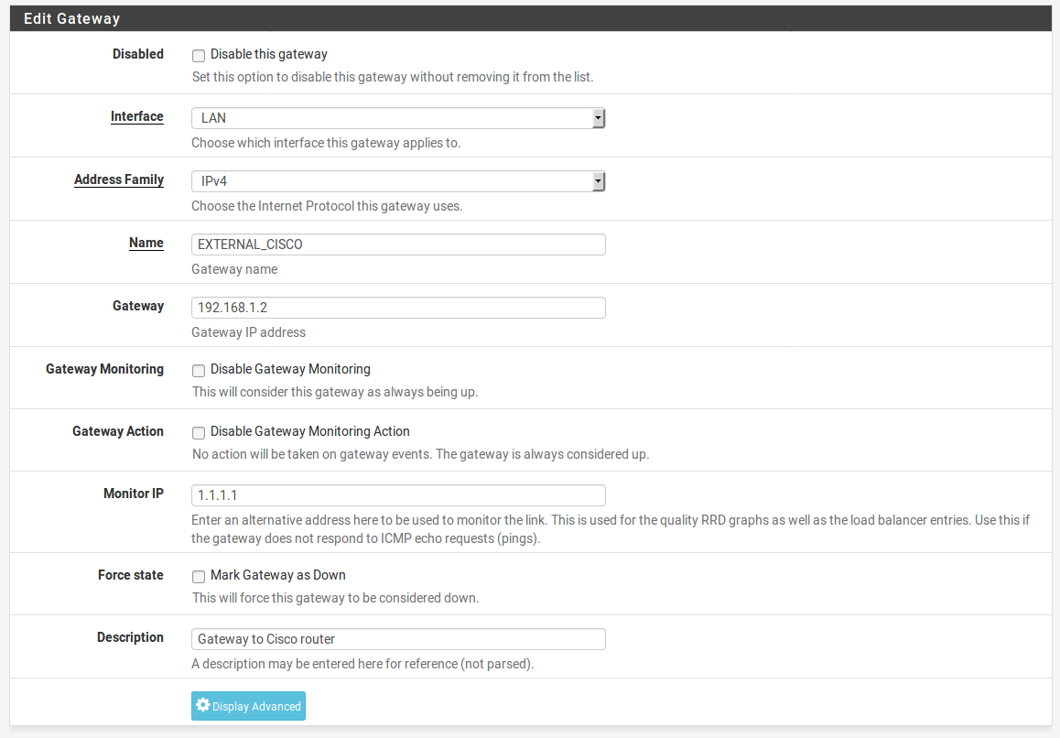This screenshot has height=738, width=1060.
Task: Click the 'Gateway Action' row label
Action: coord(118,431)
